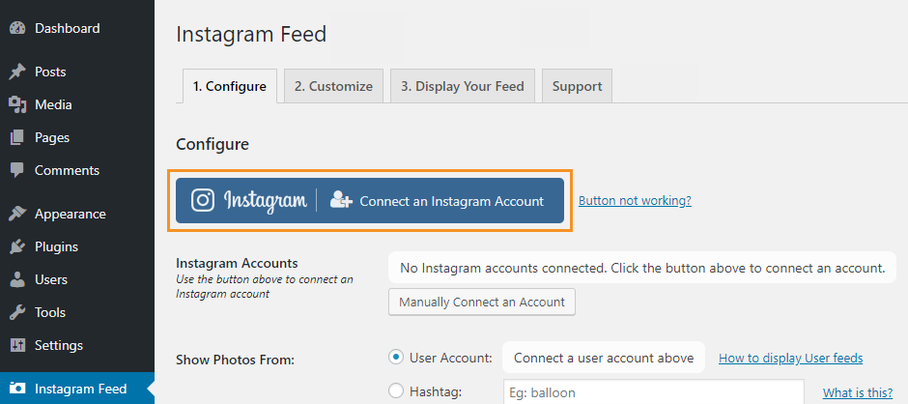This screenshot has width=908, height=404.
Task: Click the Posts pushpin icon
Action: [x=18, y=72]
